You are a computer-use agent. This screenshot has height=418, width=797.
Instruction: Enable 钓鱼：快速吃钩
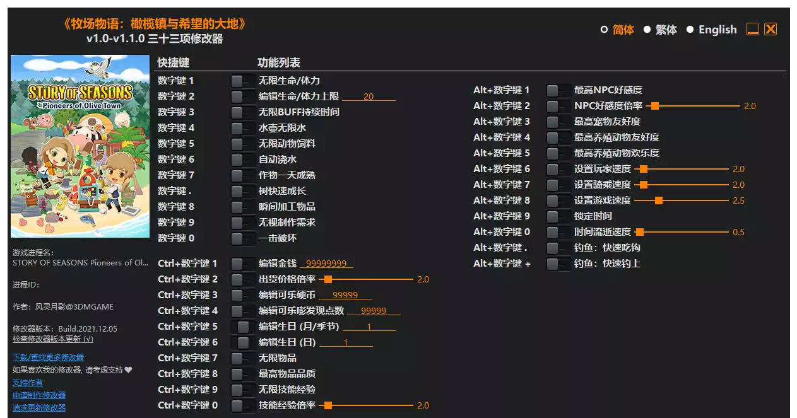558,248
